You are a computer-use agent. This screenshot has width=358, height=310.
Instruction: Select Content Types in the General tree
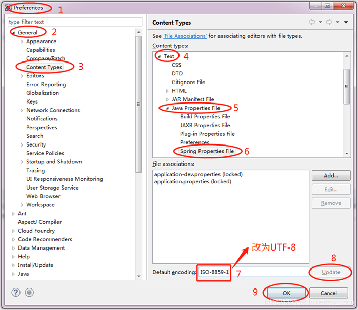pyautogui.click(x=44, y=67)
